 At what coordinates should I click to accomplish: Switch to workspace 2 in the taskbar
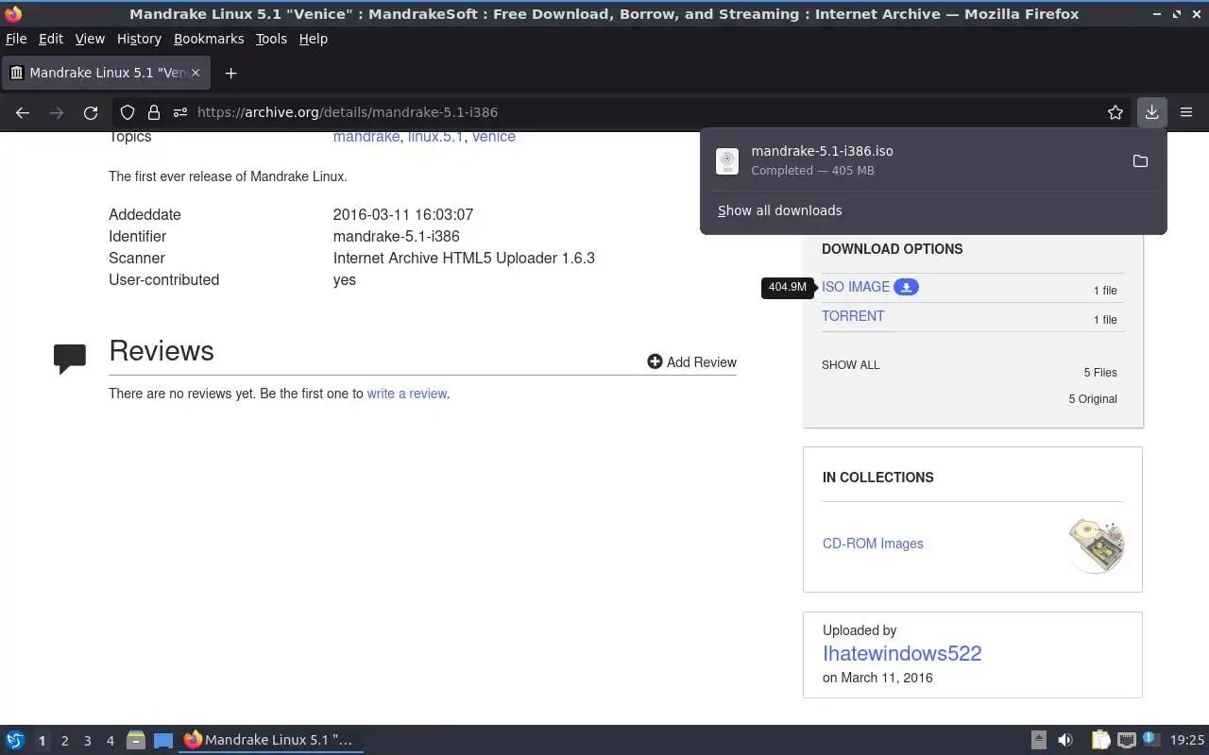pos(64,741)
